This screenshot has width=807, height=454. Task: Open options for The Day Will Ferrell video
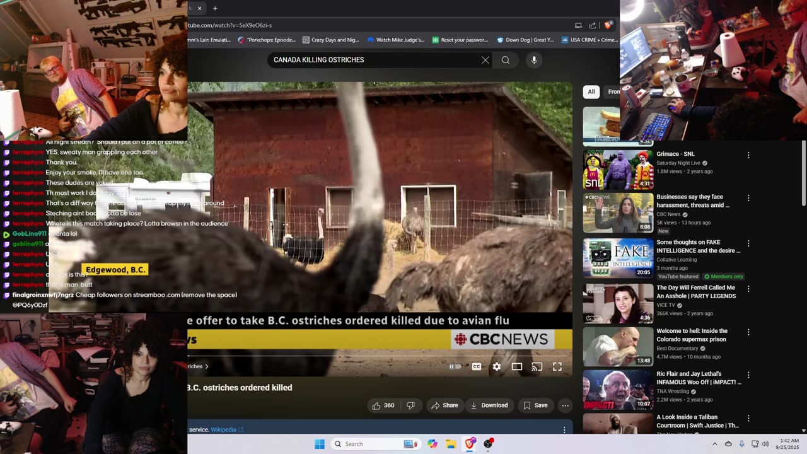coord(748,289)
